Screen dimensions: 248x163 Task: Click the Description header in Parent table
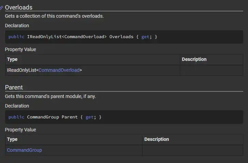pos(157,139)
